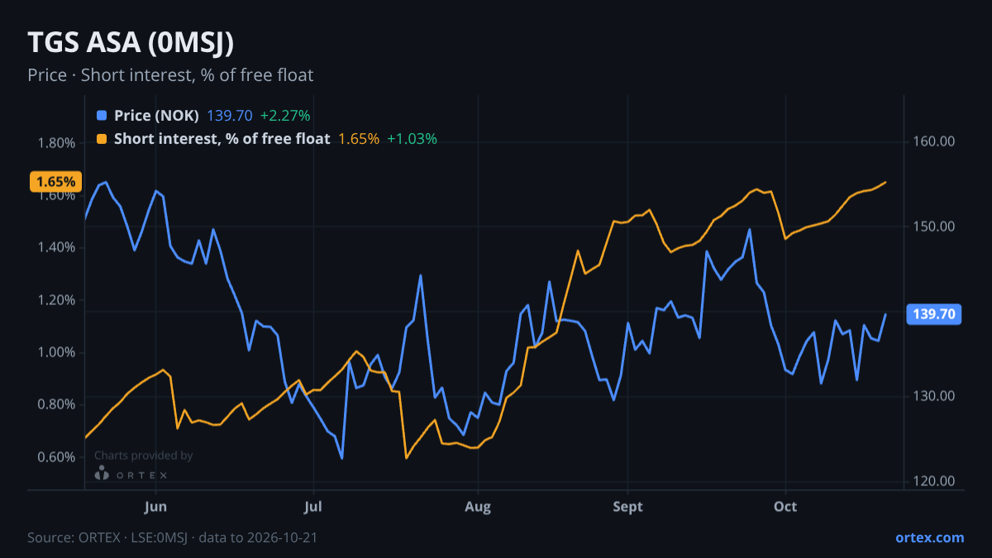The height and width of the screenshot is (558, 992).
Task: Click the 139.70 price value in legend
Action: [x=229, y=116]
